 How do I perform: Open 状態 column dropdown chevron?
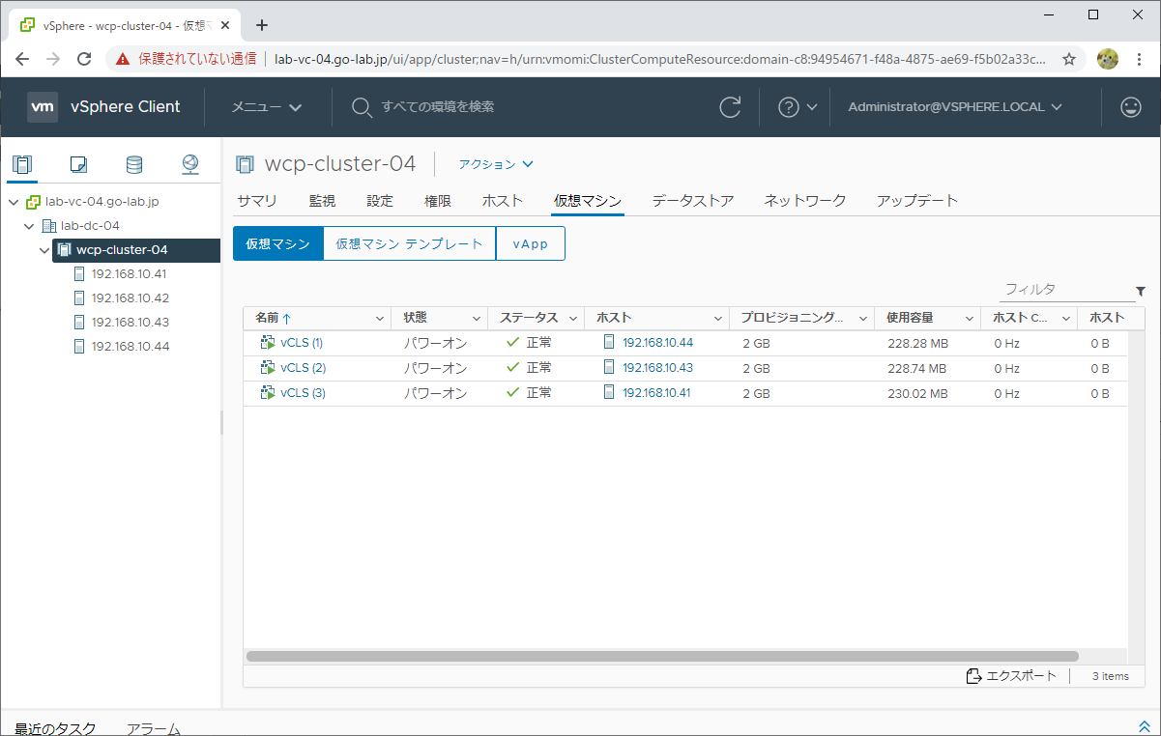[x=476, y=318]
